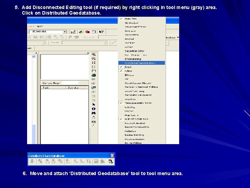Uncheck the Editor toolbar entry
The height and width of the screenshot is (188, 250).
point(142,71)
